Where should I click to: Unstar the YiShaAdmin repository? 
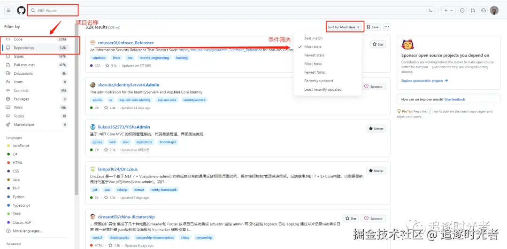(x=376, y=129)
